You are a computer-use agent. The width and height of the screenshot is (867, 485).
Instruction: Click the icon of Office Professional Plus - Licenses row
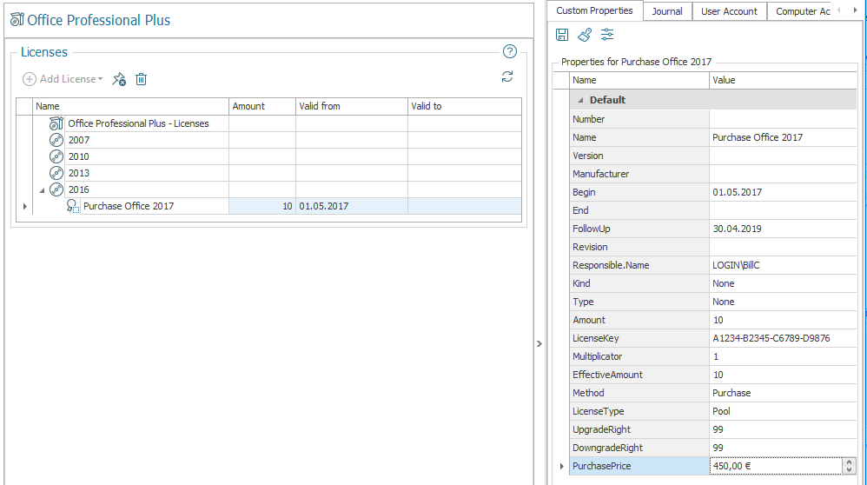(x=56, y=123)
